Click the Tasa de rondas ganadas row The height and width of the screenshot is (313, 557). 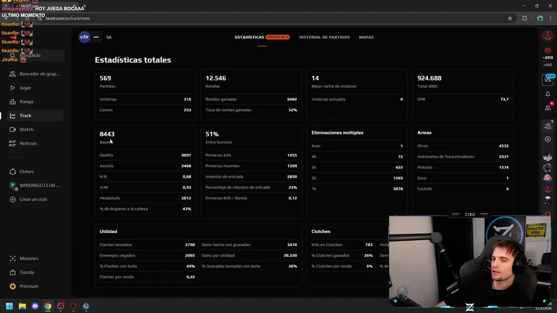[x=251, y=110]
